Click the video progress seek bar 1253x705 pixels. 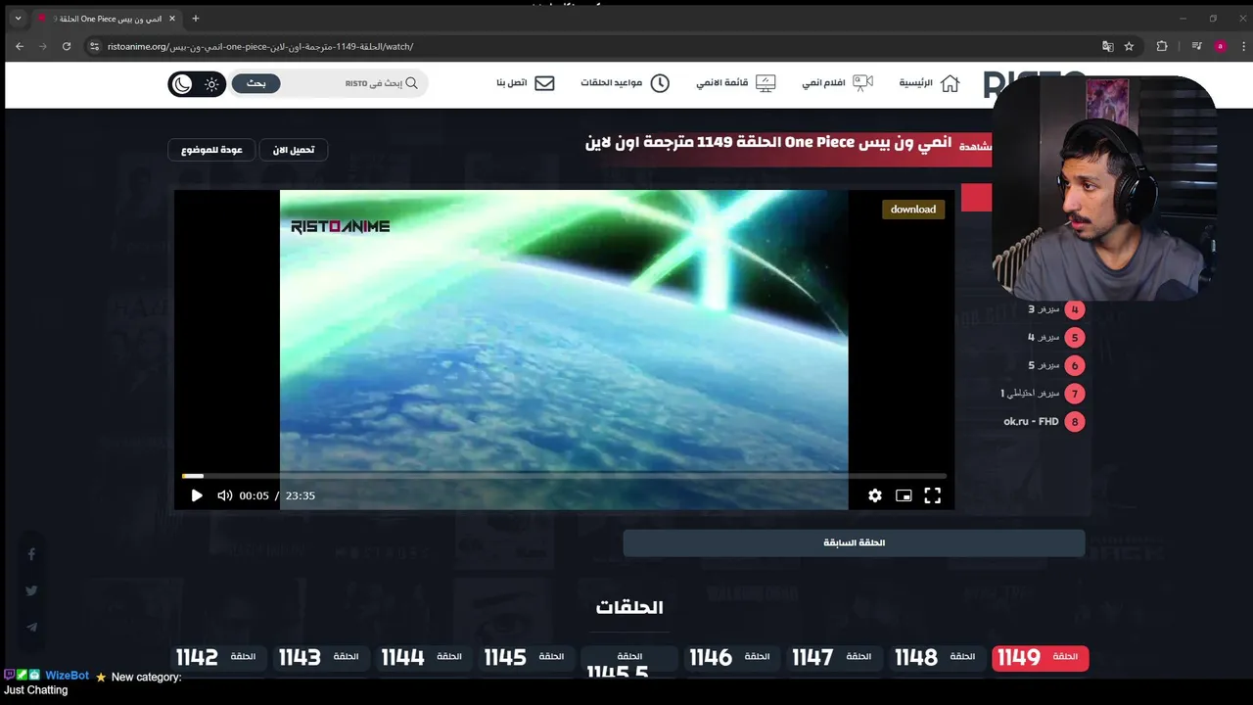click(564, 476)
